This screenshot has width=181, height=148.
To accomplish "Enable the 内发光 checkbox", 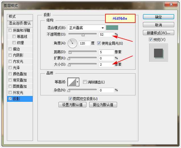I will click(10, 61).
